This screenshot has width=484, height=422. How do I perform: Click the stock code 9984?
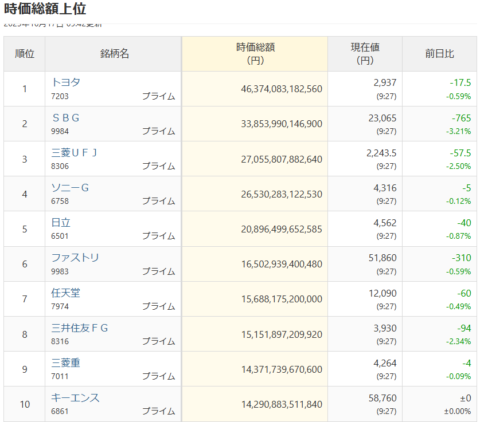click(x=60, y=131)
